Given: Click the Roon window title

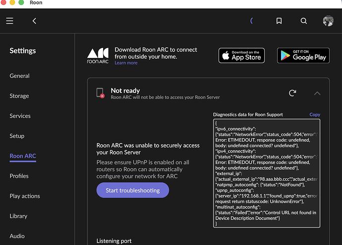Looking at the screenshot, I should (36, 2).
